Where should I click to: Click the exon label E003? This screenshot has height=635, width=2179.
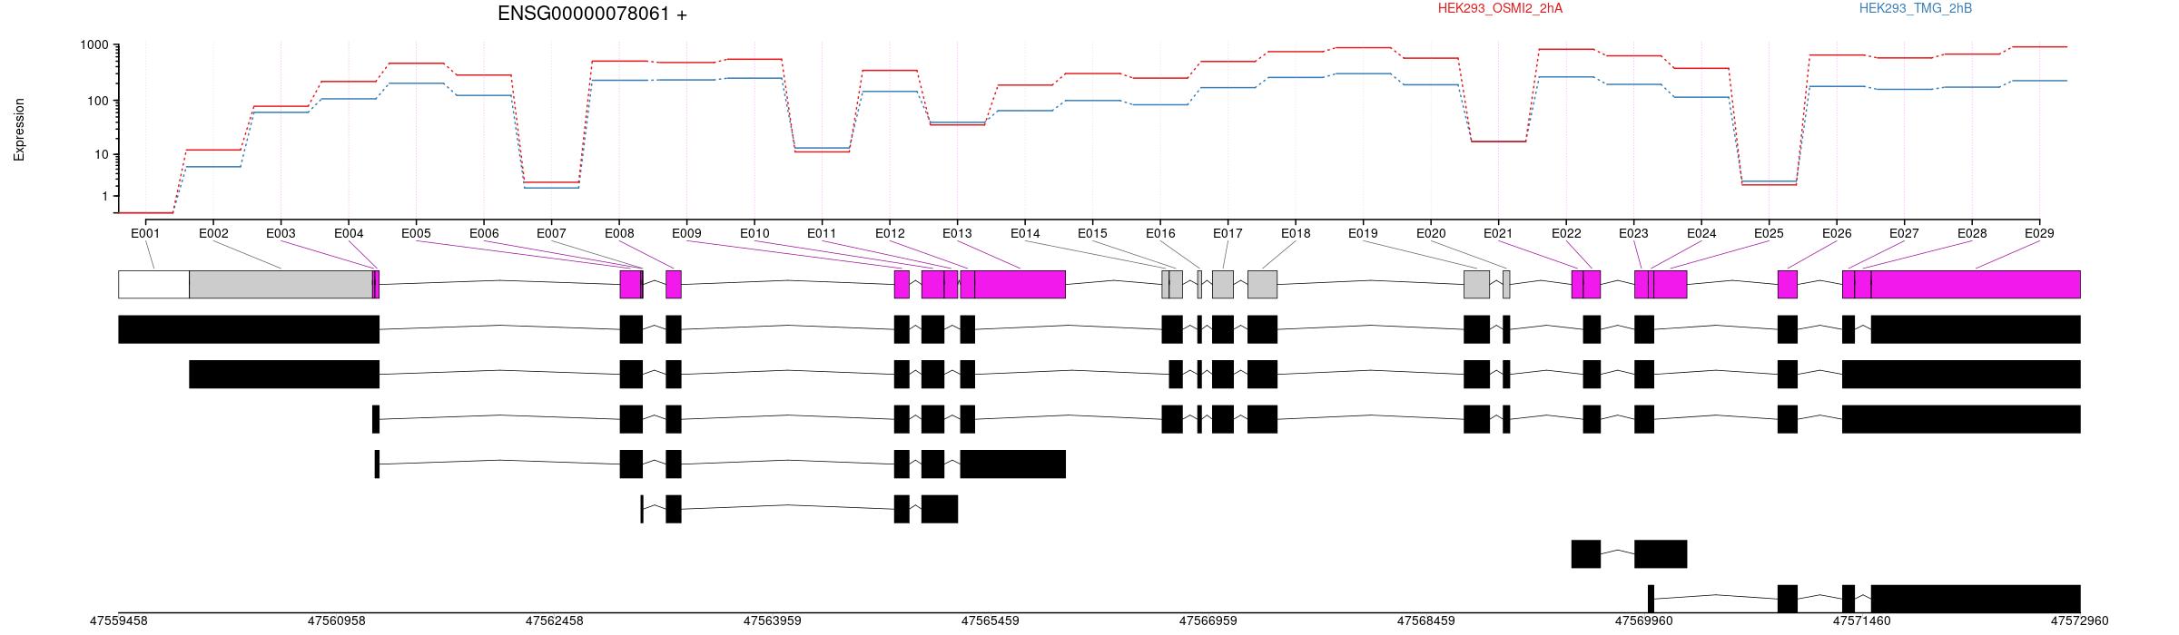[x=281, y=233]
